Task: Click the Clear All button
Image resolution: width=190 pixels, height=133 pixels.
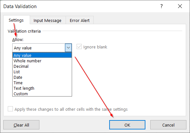Action: click(21, 125)
